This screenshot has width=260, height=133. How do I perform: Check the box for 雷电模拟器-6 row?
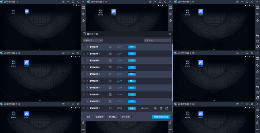84,88
